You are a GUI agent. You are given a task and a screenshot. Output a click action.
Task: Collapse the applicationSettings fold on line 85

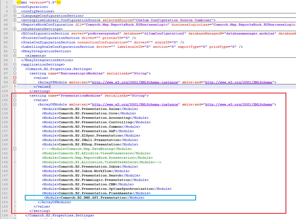click(15, 64)
